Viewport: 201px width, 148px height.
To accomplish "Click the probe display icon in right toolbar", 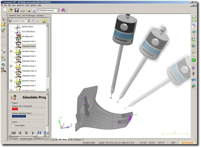I will click(194, 74).
